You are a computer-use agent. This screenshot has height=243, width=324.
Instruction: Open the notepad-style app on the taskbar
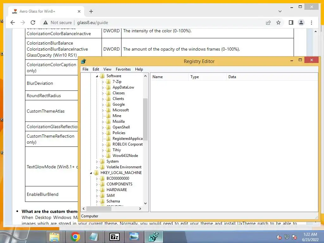point(94,237)
